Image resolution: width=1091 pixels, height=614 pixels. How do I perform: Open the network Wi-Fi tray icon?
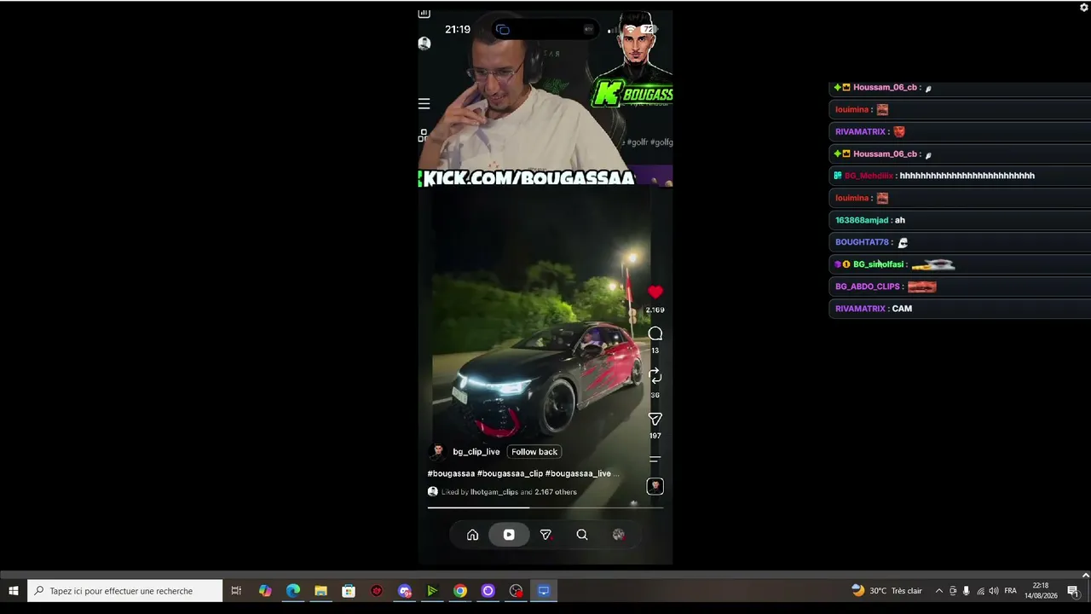coord(980,590)
